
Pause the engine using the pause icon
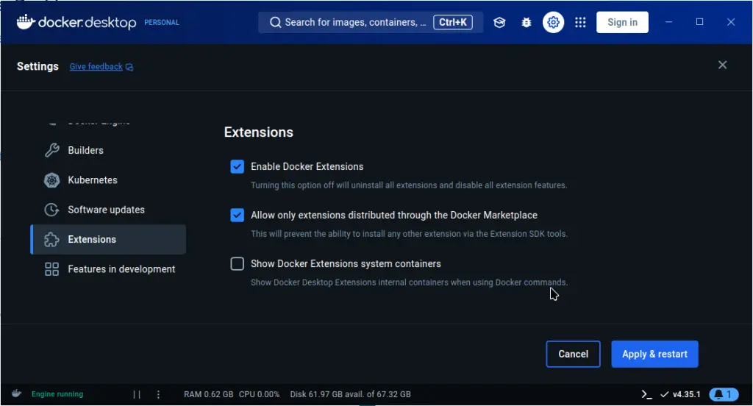pyautogui.click(x=137, y=394)
